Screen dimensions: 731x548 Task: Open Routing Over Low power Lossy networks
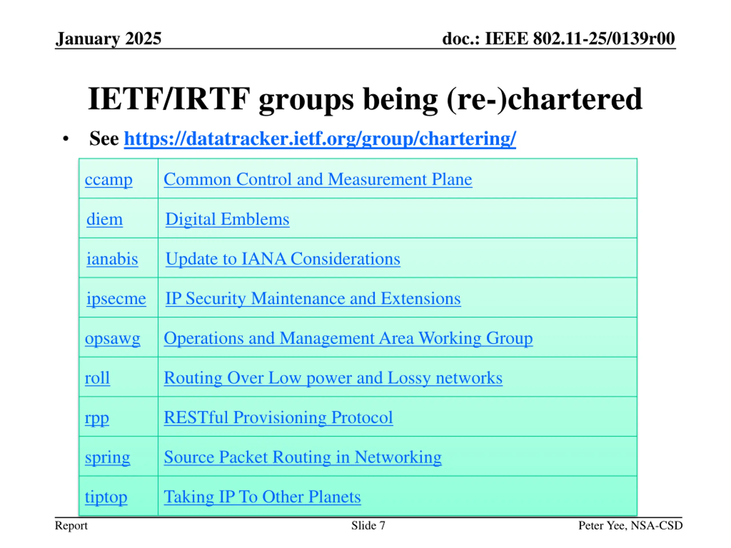(333, 378)
